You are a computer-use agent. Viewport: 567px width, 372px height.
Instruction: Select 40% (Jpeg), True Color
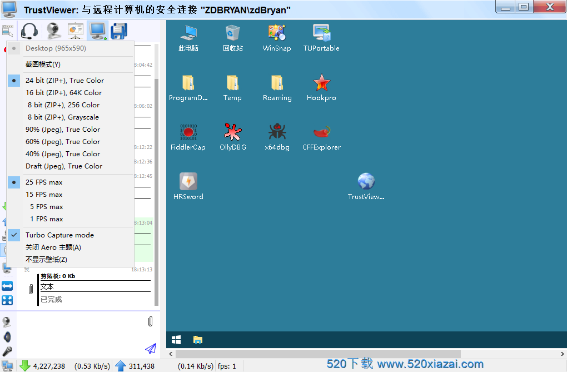[71, 154]
